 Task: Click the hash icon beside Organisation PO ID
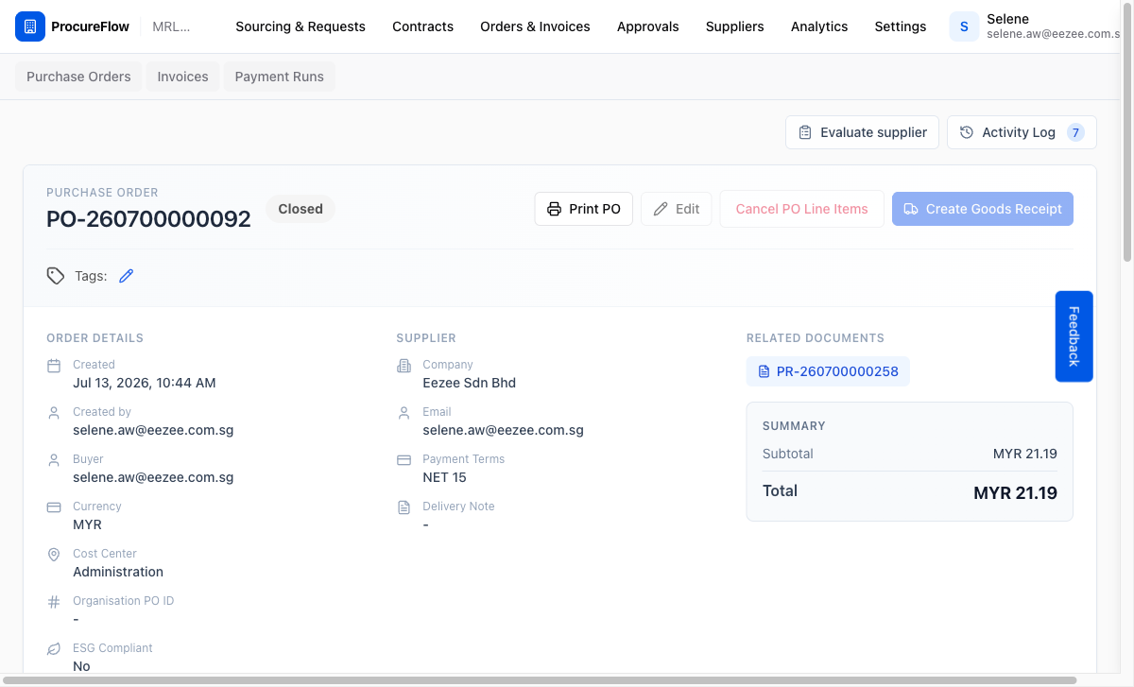click(54, 601)
